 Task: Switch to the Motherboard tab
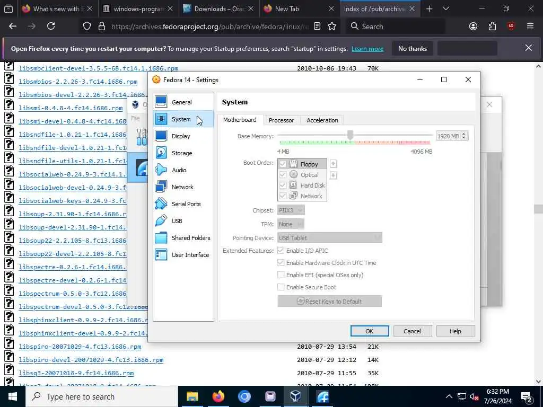click(x=240, y=120)
